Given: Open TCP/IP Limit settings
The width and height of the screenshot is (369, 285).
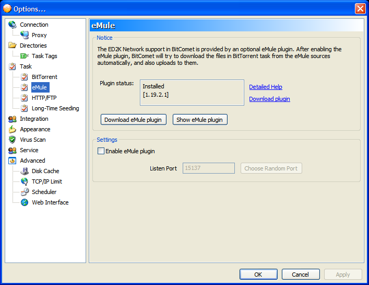Looking at the screenshot, I should (47, 181).
